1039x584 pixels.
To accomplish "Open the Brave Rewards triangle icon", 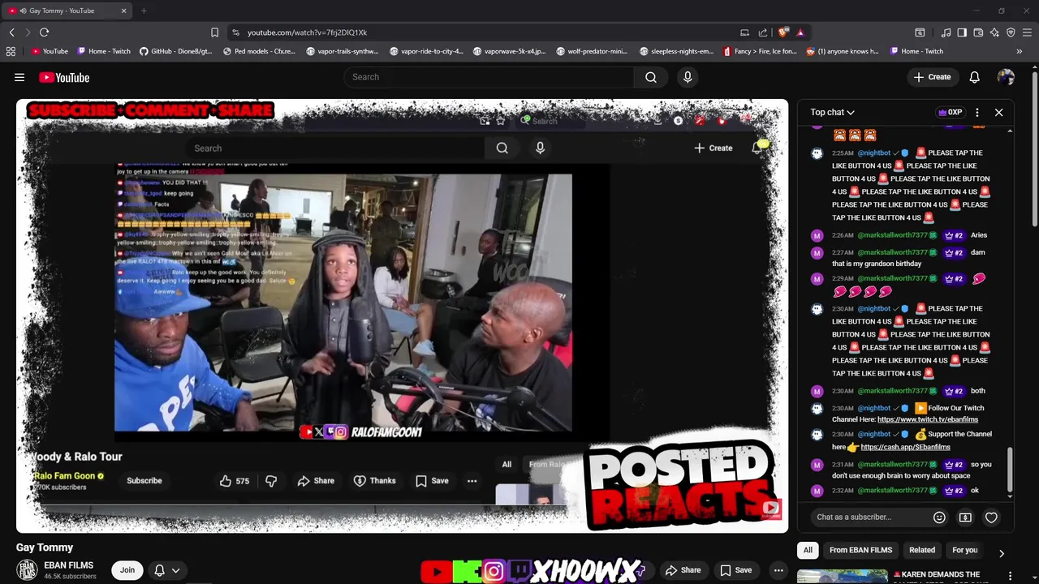I will pyautogui.click(x=800, y=32).
